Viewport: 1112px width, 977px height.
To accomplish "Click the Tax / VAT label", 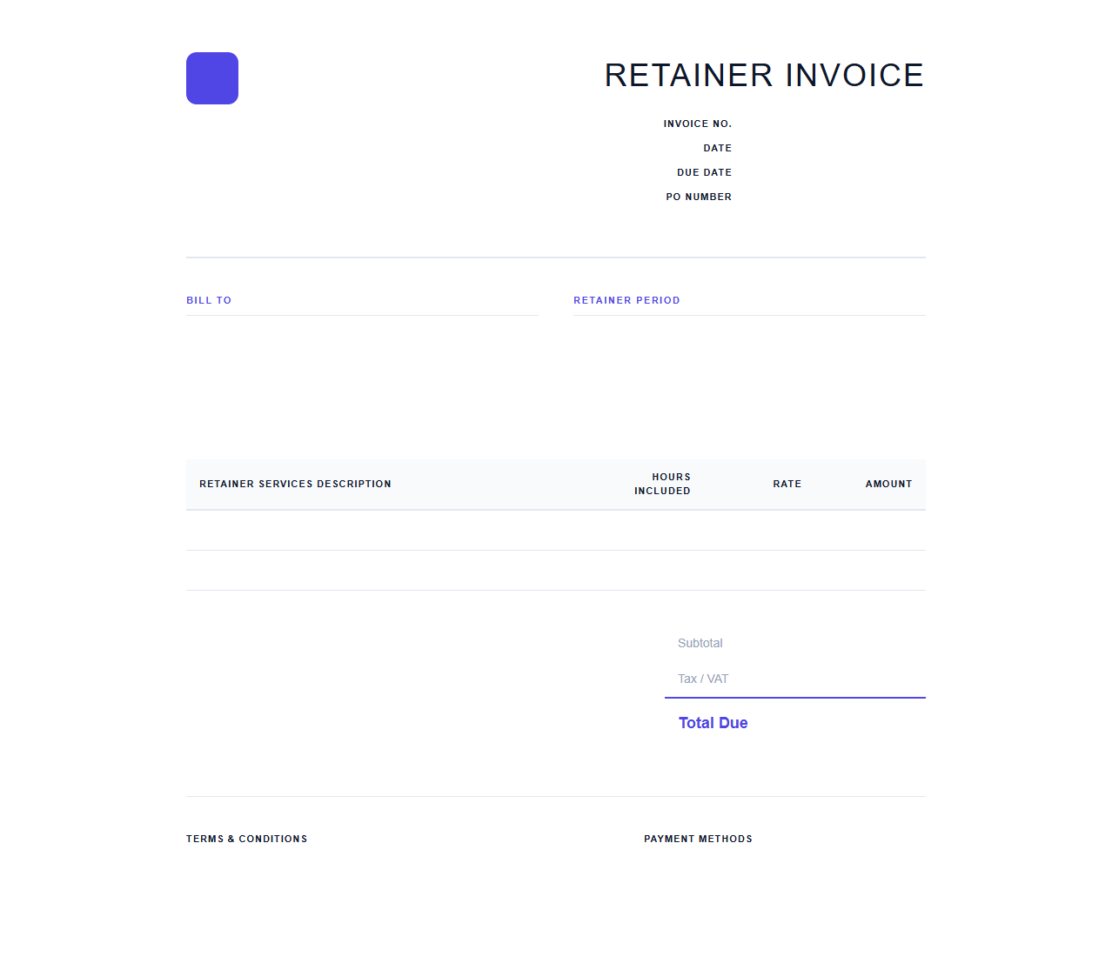I will pyautogui.click(x=703, y=679).
